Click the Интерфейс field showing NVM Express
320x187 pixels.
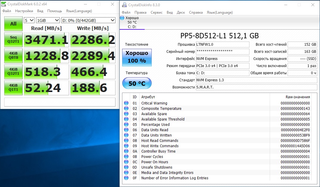click(x=222, y=58)
